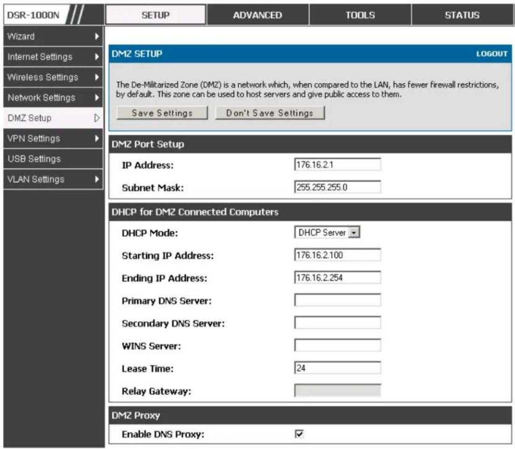The image size is (515, 449).
Task: Click the Save Settings button
Action: [x=162, y=113]
